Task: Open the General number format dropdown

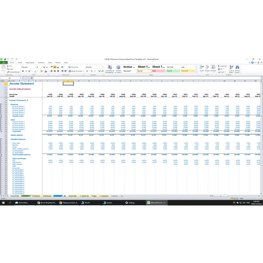Action: pyautogui.click(x=103, y=67)
